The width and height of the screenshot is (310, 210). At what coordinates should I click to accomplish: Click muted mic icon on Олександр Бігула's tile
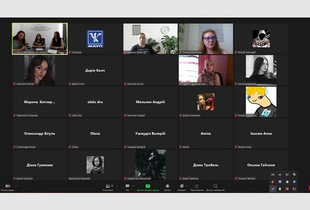14,147
